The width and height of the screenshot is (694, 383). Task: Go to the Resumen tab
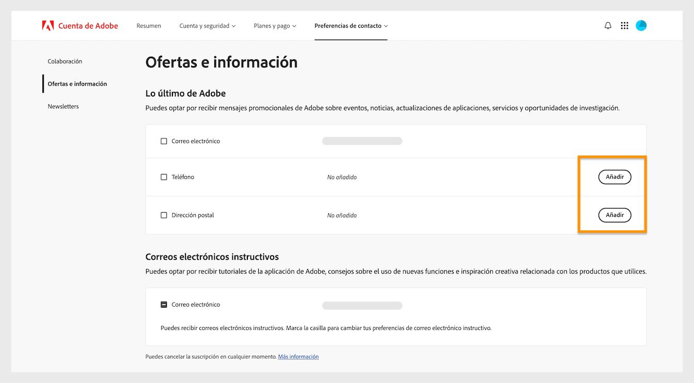149,26
